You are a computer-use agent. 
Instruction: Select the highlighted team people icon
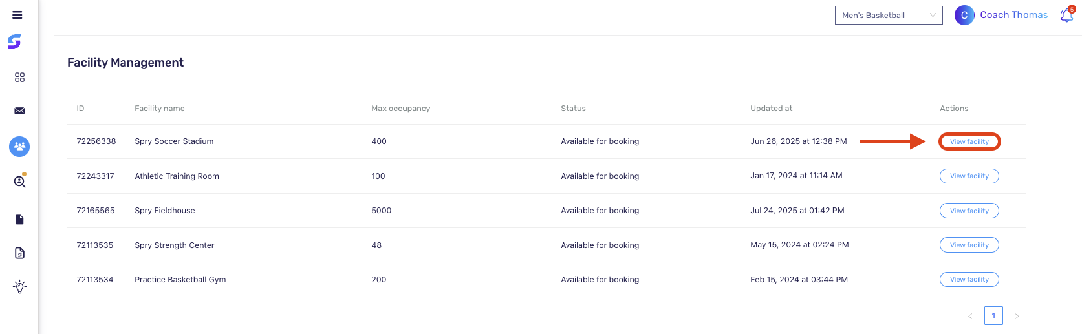tap(19, 147)
